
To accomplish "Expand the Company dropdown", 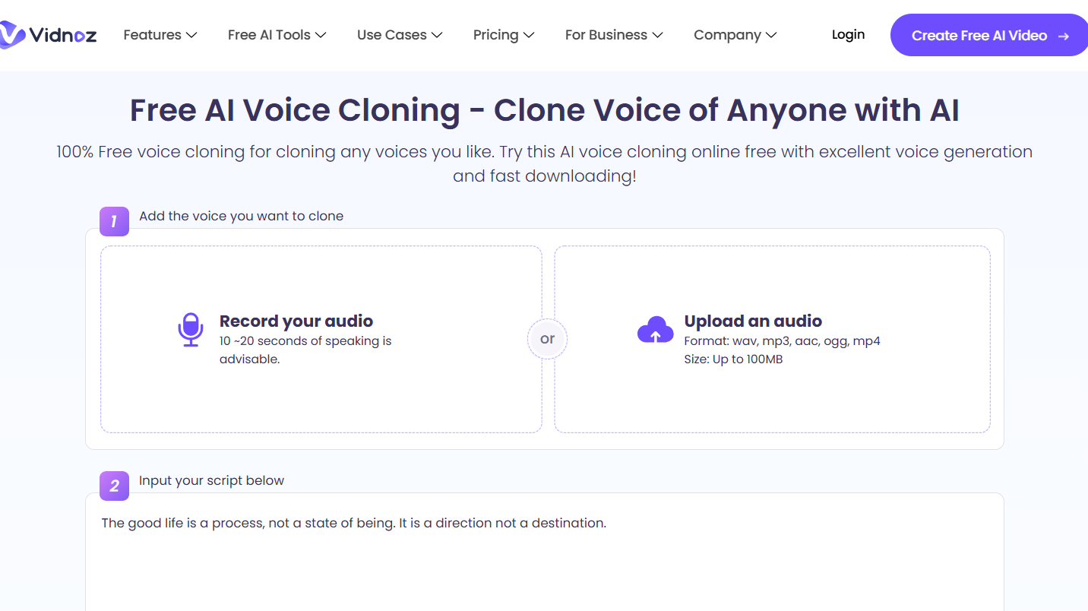I will coord(735,35).
